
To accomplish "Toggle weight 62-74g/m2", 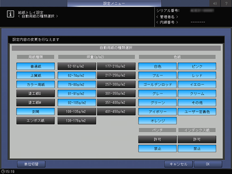I will (77, 75).
